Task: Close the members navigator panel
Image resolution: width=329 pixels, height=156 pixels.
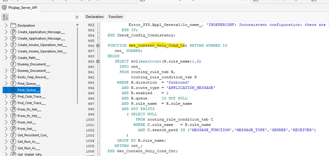Action: pyautogui.click(x=77, y=17)
